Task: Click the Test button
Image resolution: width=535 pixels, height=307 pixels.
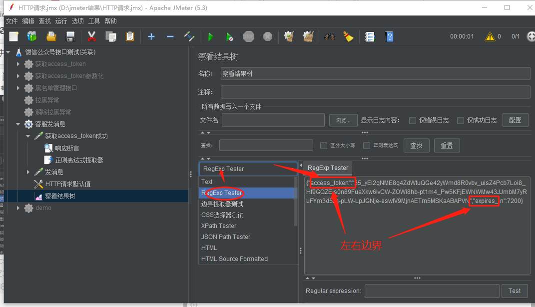Action: 515,291
